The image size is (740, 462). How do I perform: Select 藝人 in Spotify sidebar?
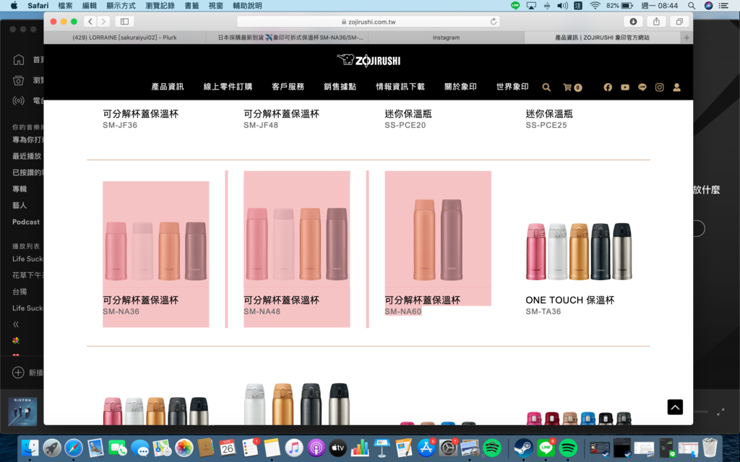(20, 206)
